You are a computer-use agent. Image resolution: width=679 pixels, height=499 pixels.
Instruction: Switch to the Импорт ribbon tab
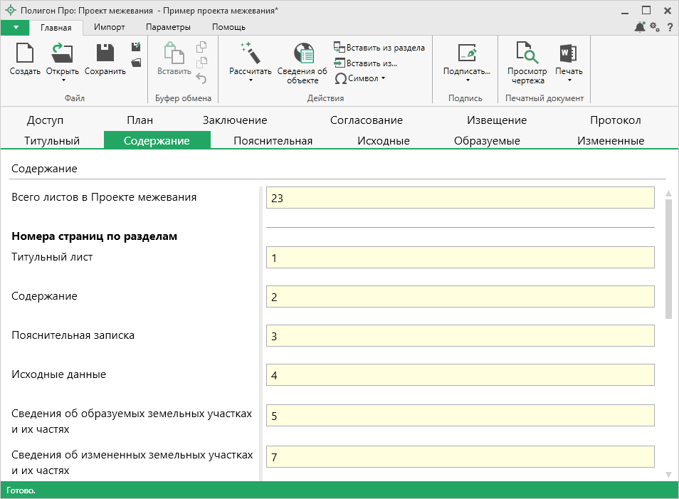(x=109, y=27)
